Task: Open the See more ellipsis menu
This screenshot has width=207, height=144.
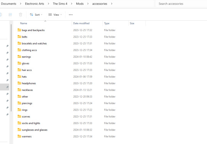Action: coord(71,15)
